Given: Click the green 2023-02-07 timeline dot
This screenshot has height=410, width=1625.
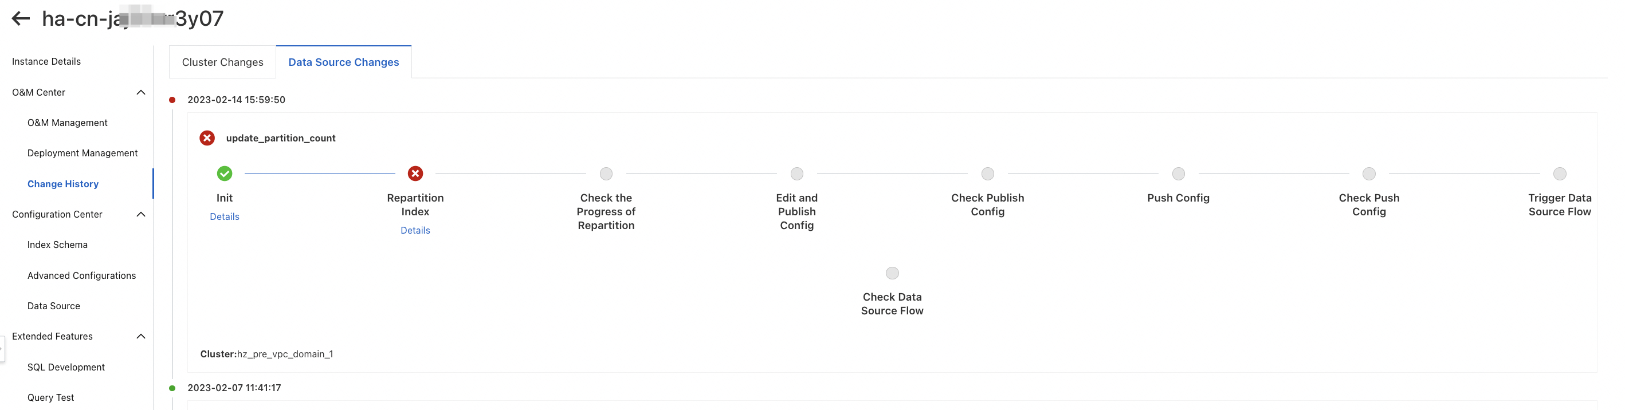Looking at the screenshot, I should [172, 388].
